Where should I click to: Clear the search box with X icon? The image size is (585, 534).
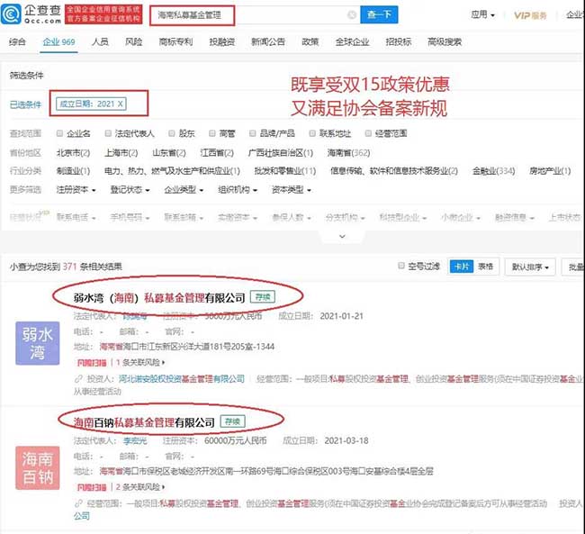351,15
